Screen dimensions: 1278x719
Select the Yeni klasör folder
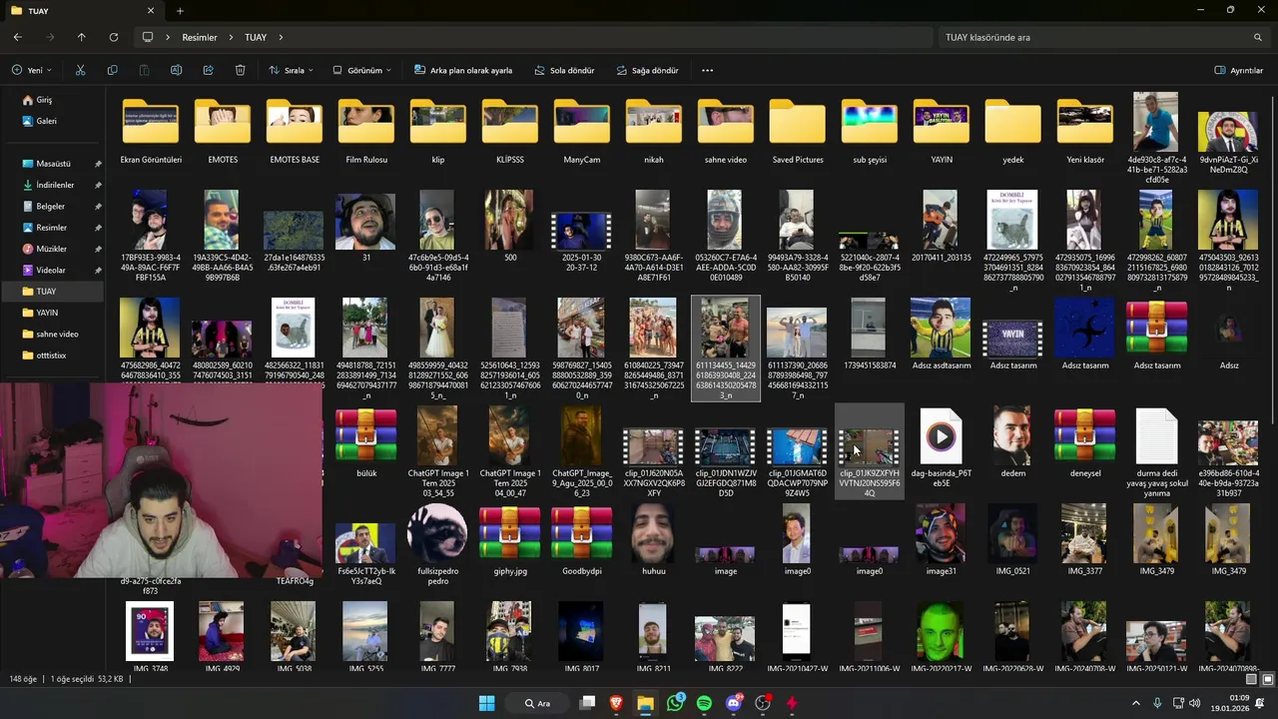click(x=1085, y=130)
